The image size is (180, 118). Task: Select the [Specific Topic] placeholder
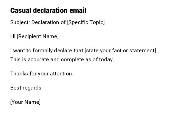[86, 22]
